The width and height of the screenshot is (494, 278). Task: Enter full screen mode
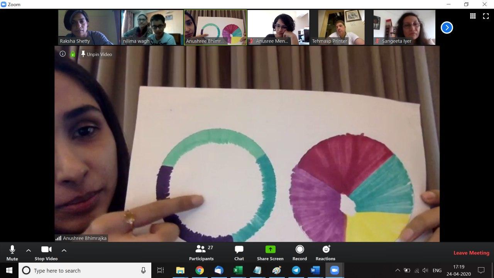[x=486, y=16]
